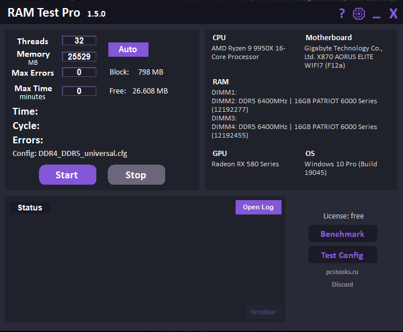Click the Max Time minutes field
The width and height of the screenshot is (403, 332).
(x=79, y=91)
